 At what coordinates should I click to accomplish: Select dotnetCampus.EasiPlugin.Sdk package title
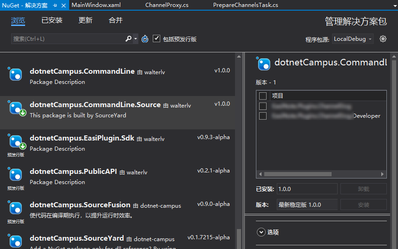point(82,138)
